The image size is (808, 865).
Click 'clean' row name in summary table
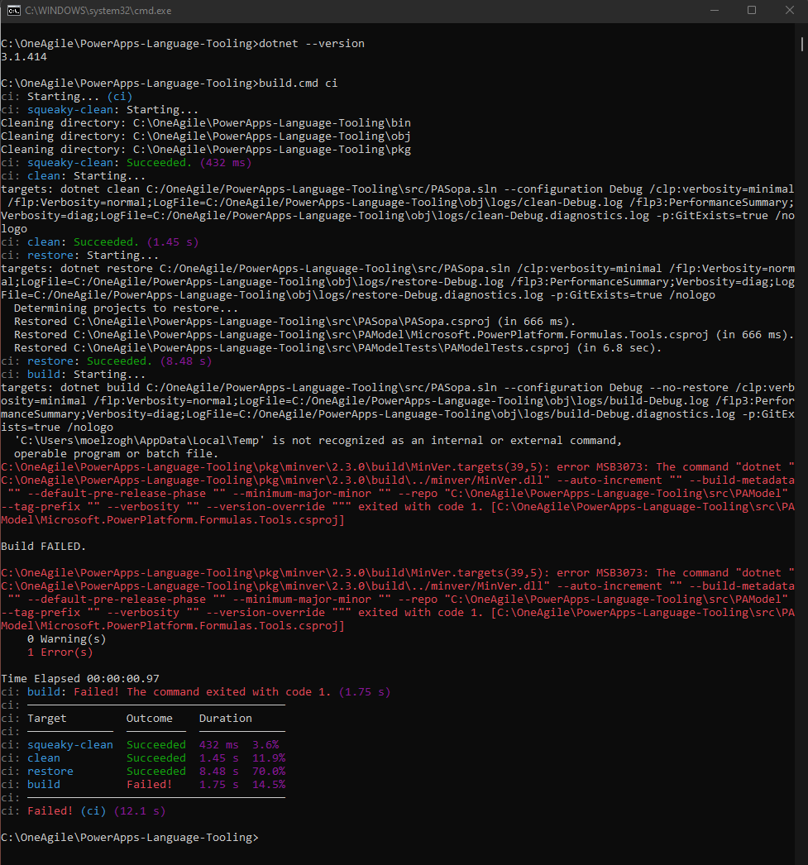pos(44,758)
